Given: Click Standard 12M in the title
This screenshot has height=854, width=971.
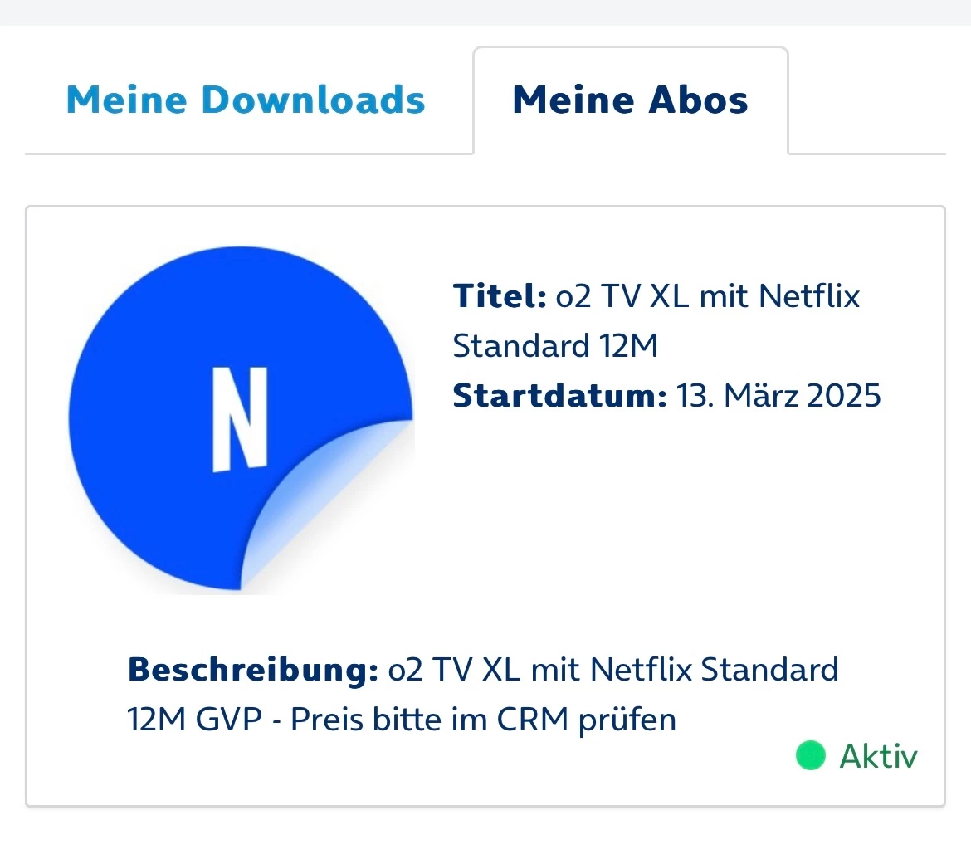Looking at the screenshot, I should point(555,346).
